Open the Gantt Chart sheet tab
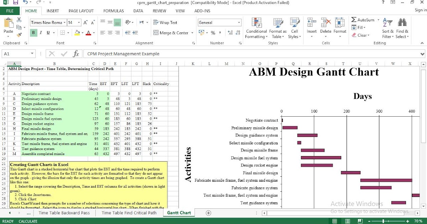 tap(179, 213)
